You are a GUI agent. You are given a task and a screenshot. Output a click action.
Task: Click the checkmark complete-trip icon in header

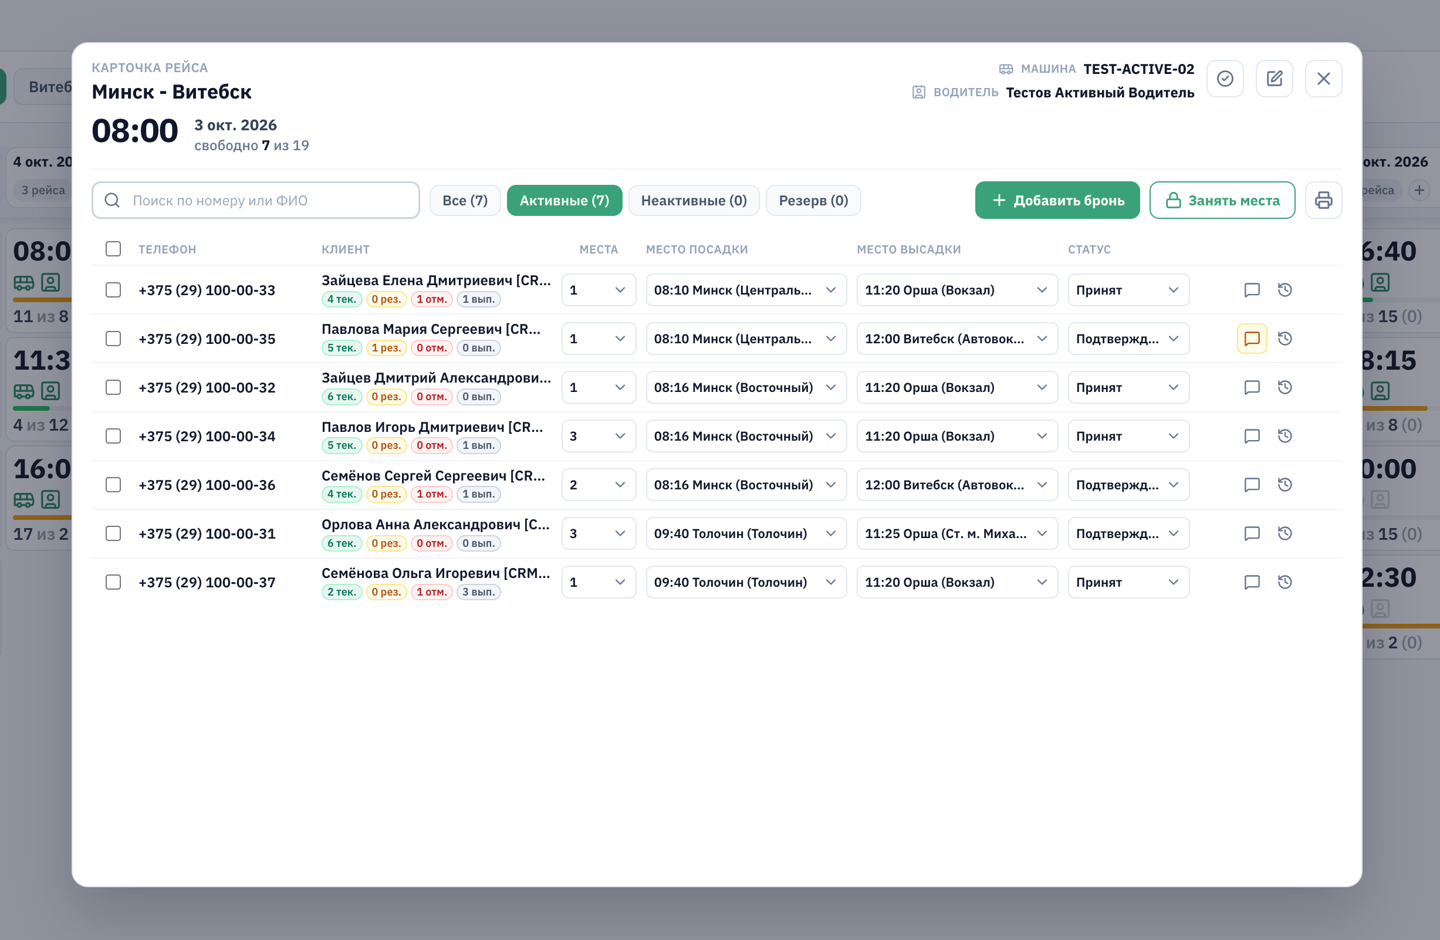click(x=1225, y=79)
